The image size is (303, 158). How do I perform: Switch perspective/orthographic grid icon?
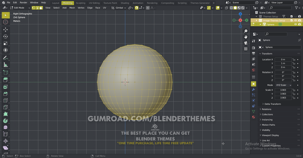[x=246, y=49]
